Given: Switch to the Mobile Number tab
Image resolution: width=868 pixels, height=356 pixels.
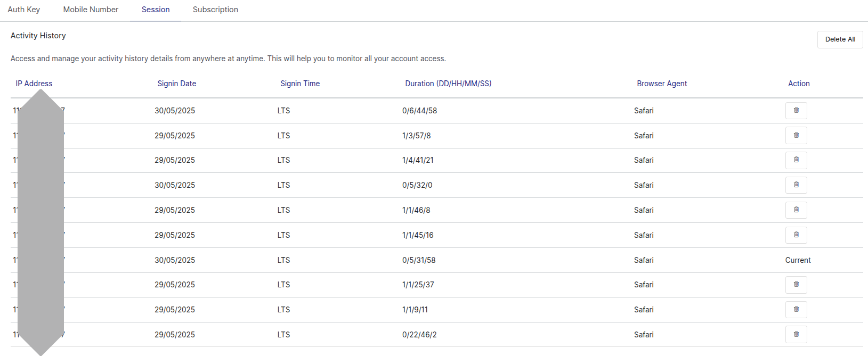Looking at the screenshot, I should coord(91,10).
